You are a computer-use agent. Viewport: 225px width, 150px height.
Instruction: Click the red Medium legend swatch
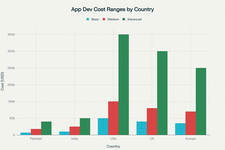[104, 19]
